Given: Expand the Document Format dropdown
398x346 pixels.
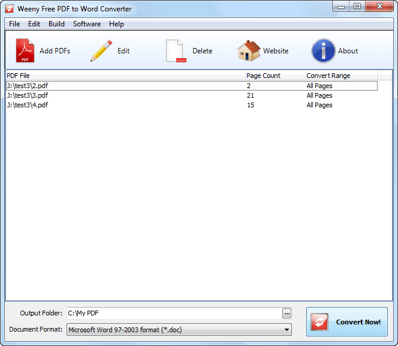Looking at the screenshot, I should coord(287,329).
